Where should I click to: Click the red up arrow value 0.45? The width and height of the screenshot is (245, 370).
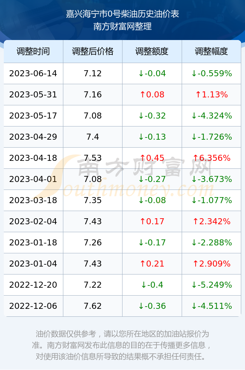pos(152,158)
